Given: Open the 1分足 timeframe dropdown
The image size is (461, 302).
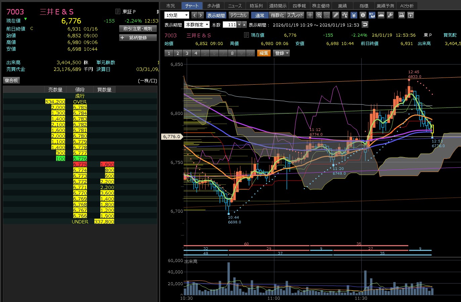Looking at the screenshot, I should pos(177,15).
